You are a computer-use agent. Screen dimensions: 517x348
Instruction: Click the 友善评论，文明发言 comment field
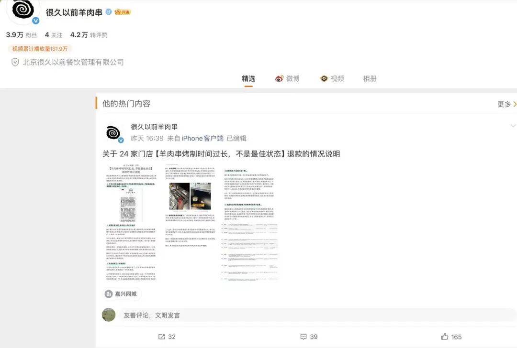(x=317, y=315)
